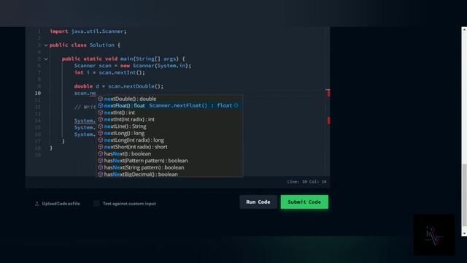Viewport: 467px width, 263px height.
Task: Choose nextInt() : int suggestion
Action: (x=169, y=113)
